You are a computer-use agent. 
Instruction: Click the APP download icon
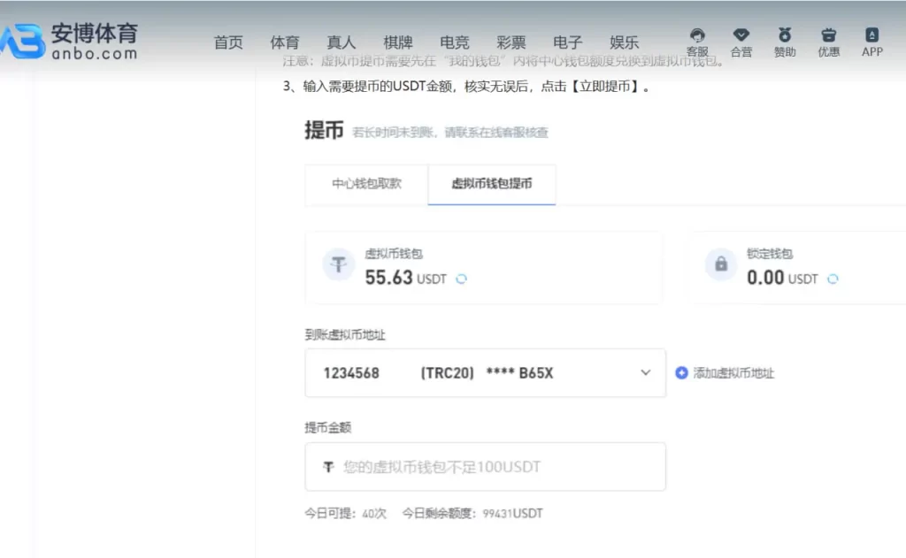point(872,35)
